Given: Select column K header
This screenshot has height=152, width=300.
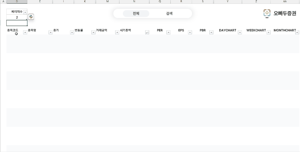Looking at the screenshot, I should [85, 1].
